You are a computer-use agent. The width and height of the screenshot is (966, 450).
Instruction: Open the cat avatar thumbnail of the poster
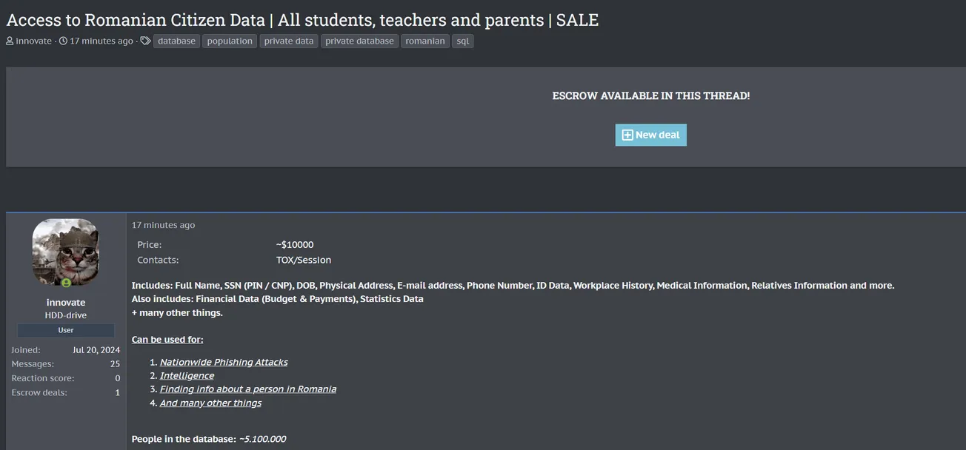[x=66, y=252]
